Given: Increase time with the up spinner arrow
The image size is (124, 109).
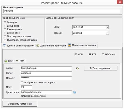Looking at the screenshot, I should pos(107,32).
